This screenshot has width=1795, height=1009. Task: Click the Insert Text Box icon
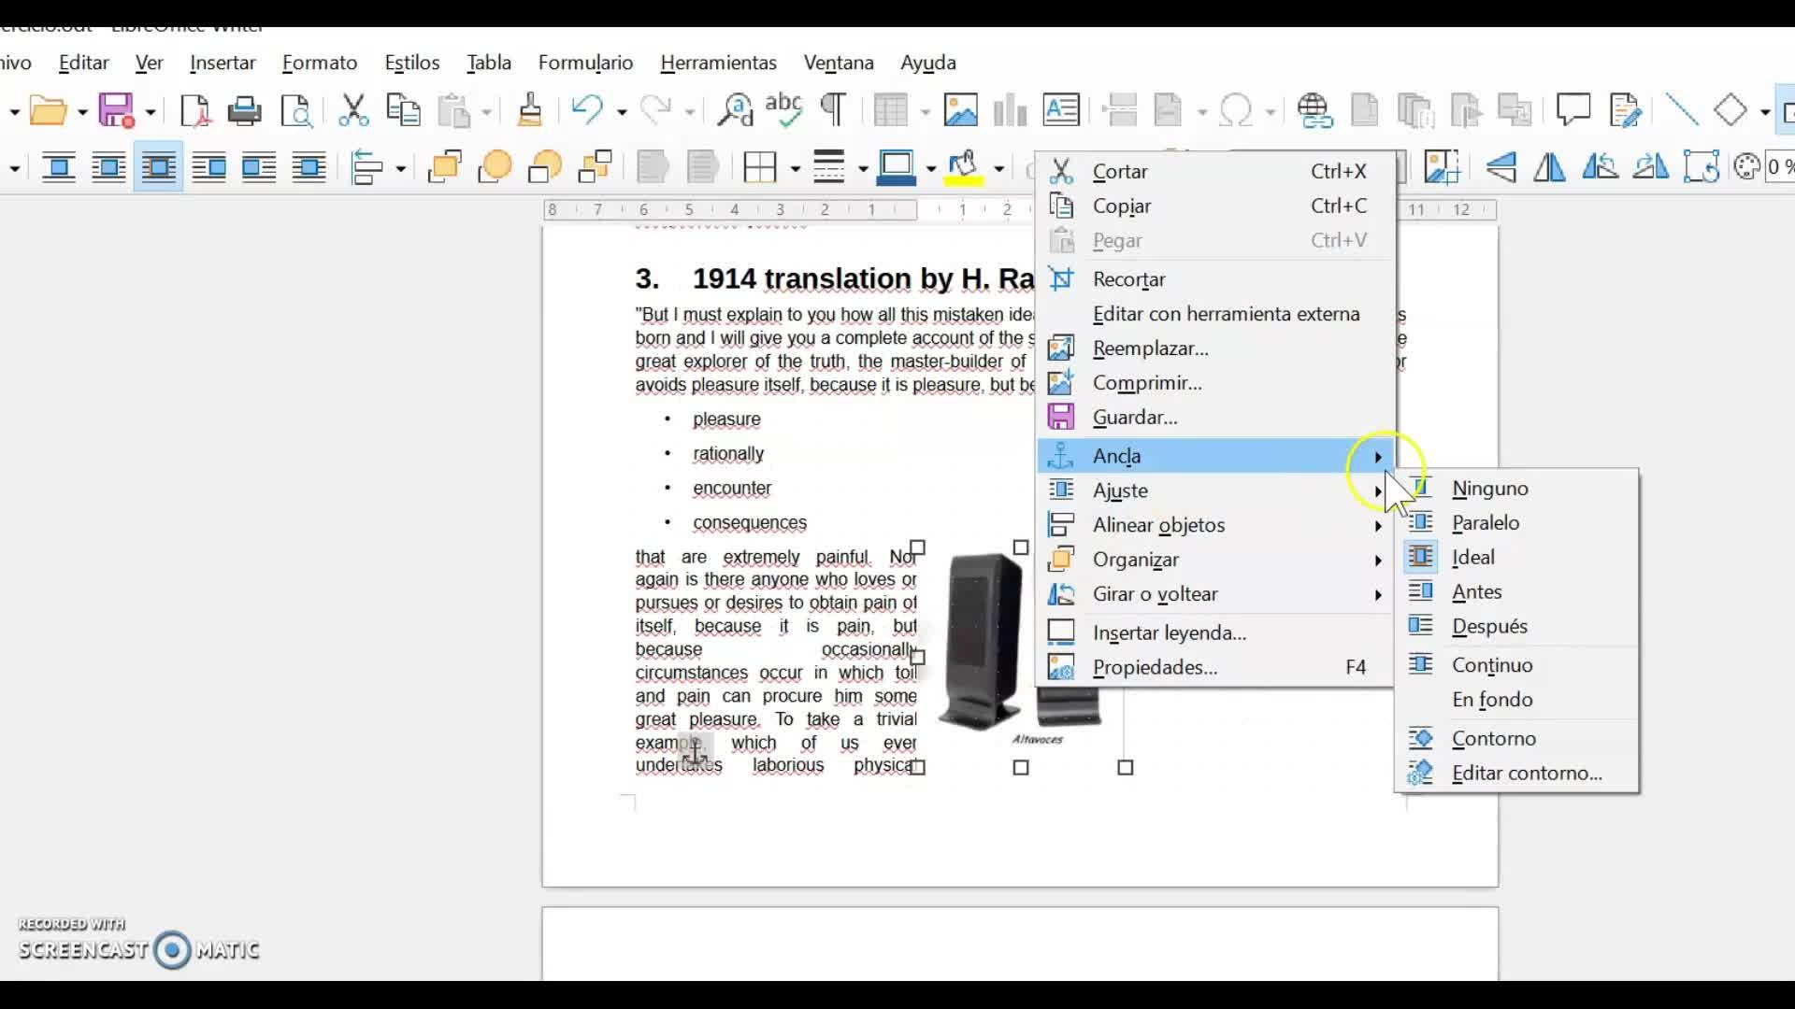(1061, 110)
